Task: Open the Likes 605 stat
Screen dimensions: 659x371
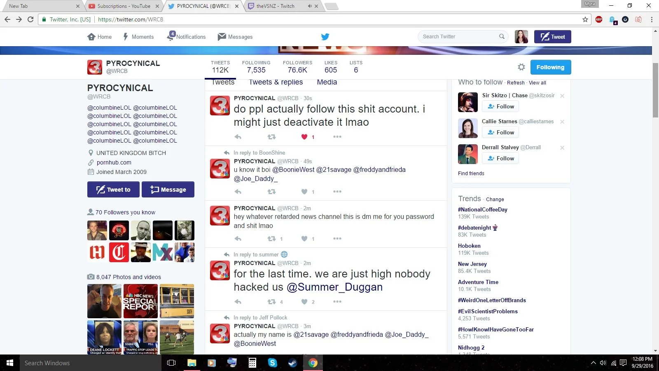Action: click(331, 67)
